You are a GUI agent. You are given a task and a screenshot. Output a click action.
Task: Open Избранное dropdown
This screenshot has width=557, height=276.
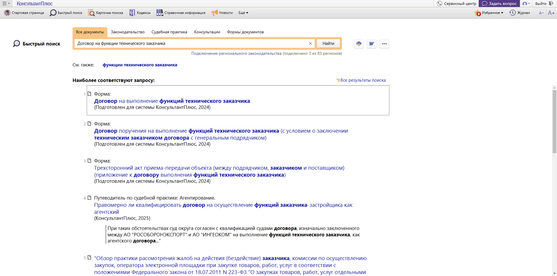489,13
